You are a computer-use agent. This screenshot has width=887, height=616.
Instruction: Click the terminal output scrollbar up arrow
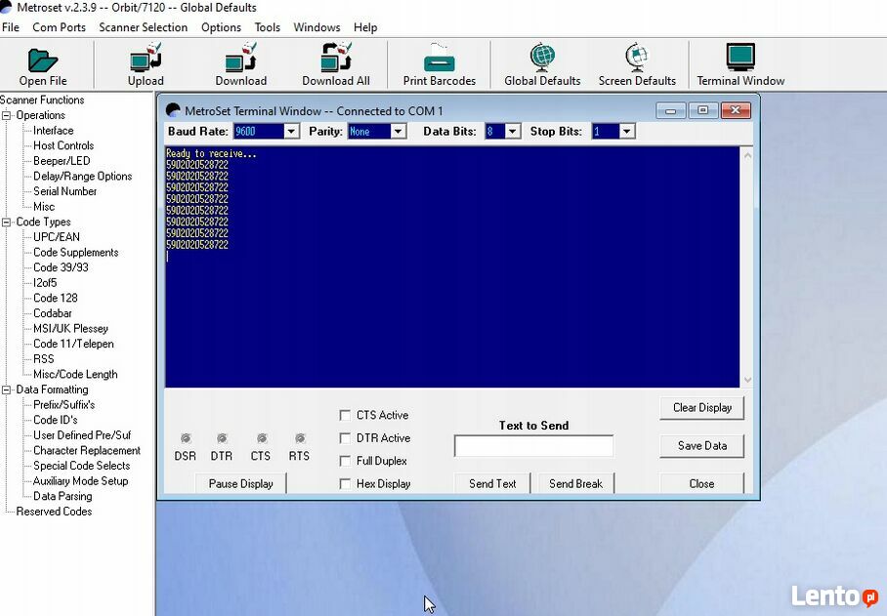coord(747,154)
